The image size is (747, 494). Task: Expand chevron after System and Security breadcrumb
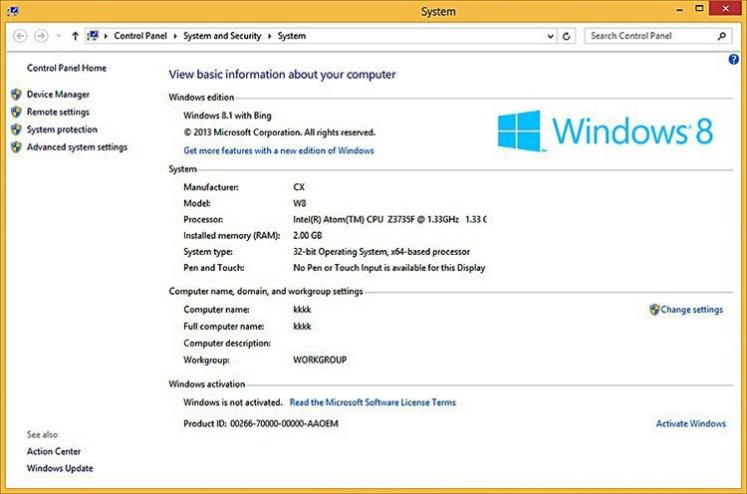(x=270, y=36)
